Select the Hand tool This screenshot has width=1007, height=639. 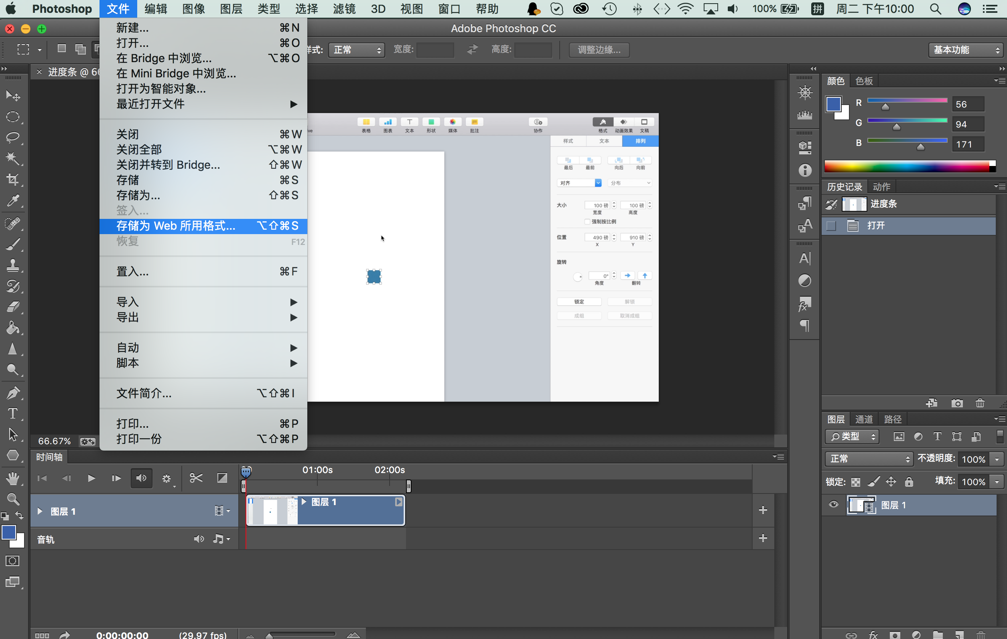pos(12,478)
